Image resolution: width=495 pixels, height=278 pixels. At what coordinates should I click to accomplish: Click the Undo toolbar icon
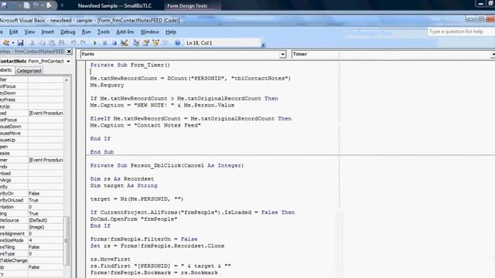pyautogui.click(x=73, y=43)
